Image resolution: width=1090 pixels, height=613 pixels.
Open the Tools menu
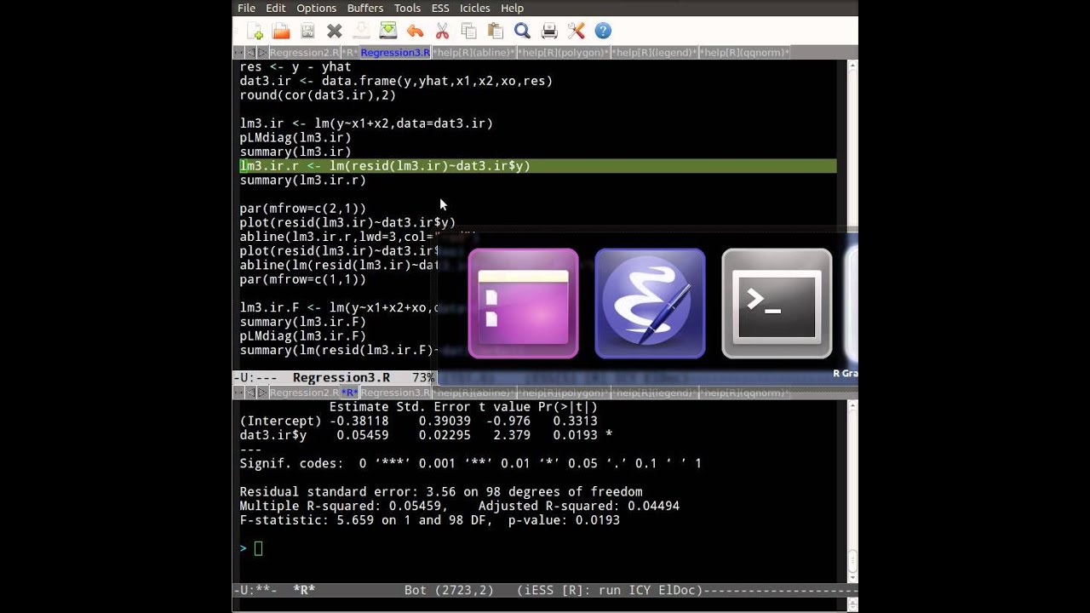click(x=407, y=8)
